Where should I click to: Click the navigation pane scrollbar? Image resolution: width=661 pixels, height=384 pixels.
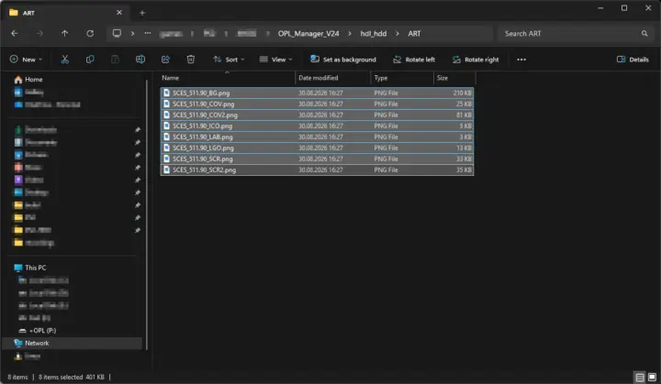point(147,214)
